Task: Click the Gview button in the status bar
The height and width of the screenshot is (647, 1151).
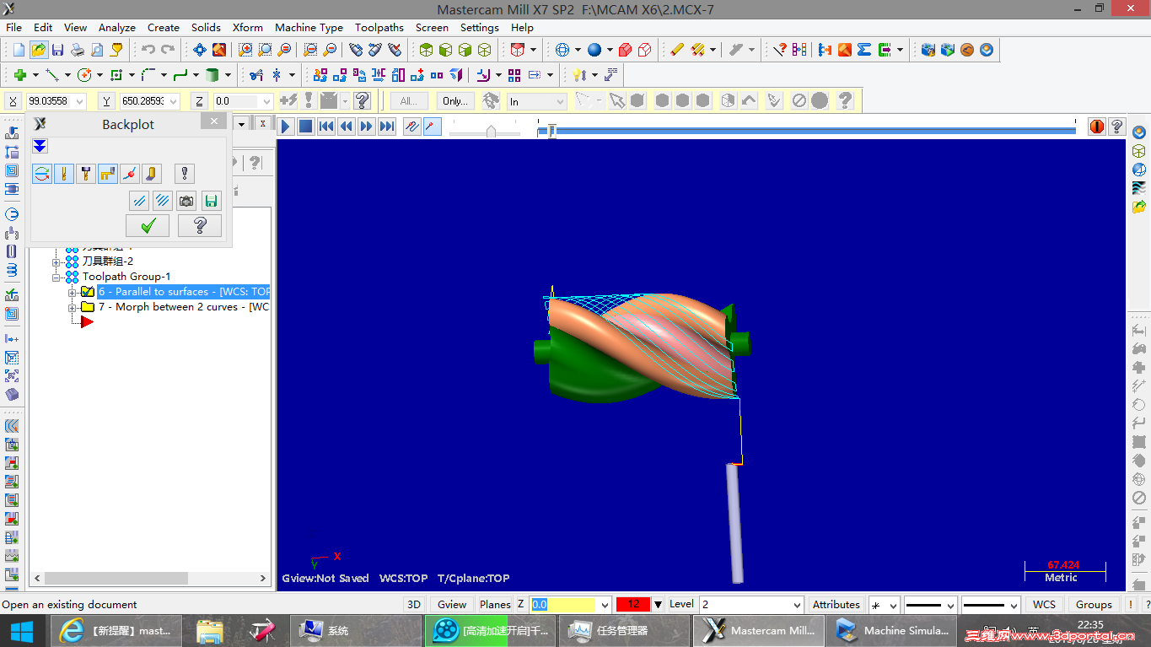Action: tap(452, 605)
